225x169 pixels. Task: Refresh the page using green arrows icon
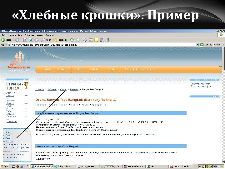pyautogui.click(x=31, y=40)
